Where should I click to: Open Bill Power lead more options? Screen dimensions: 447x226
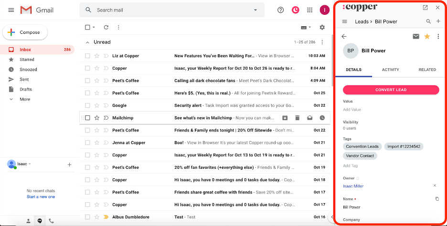[x=438, y=36]
